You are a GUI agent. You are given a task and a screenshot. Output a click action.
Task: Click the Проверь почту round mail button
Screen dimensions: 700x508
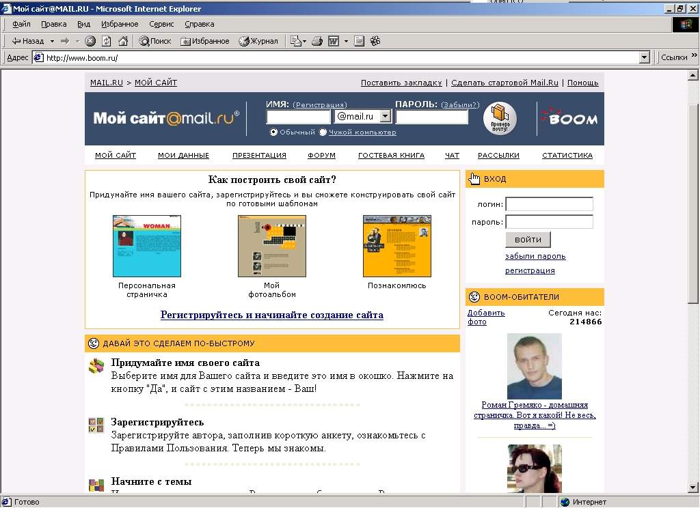click(x=500, y=119)
